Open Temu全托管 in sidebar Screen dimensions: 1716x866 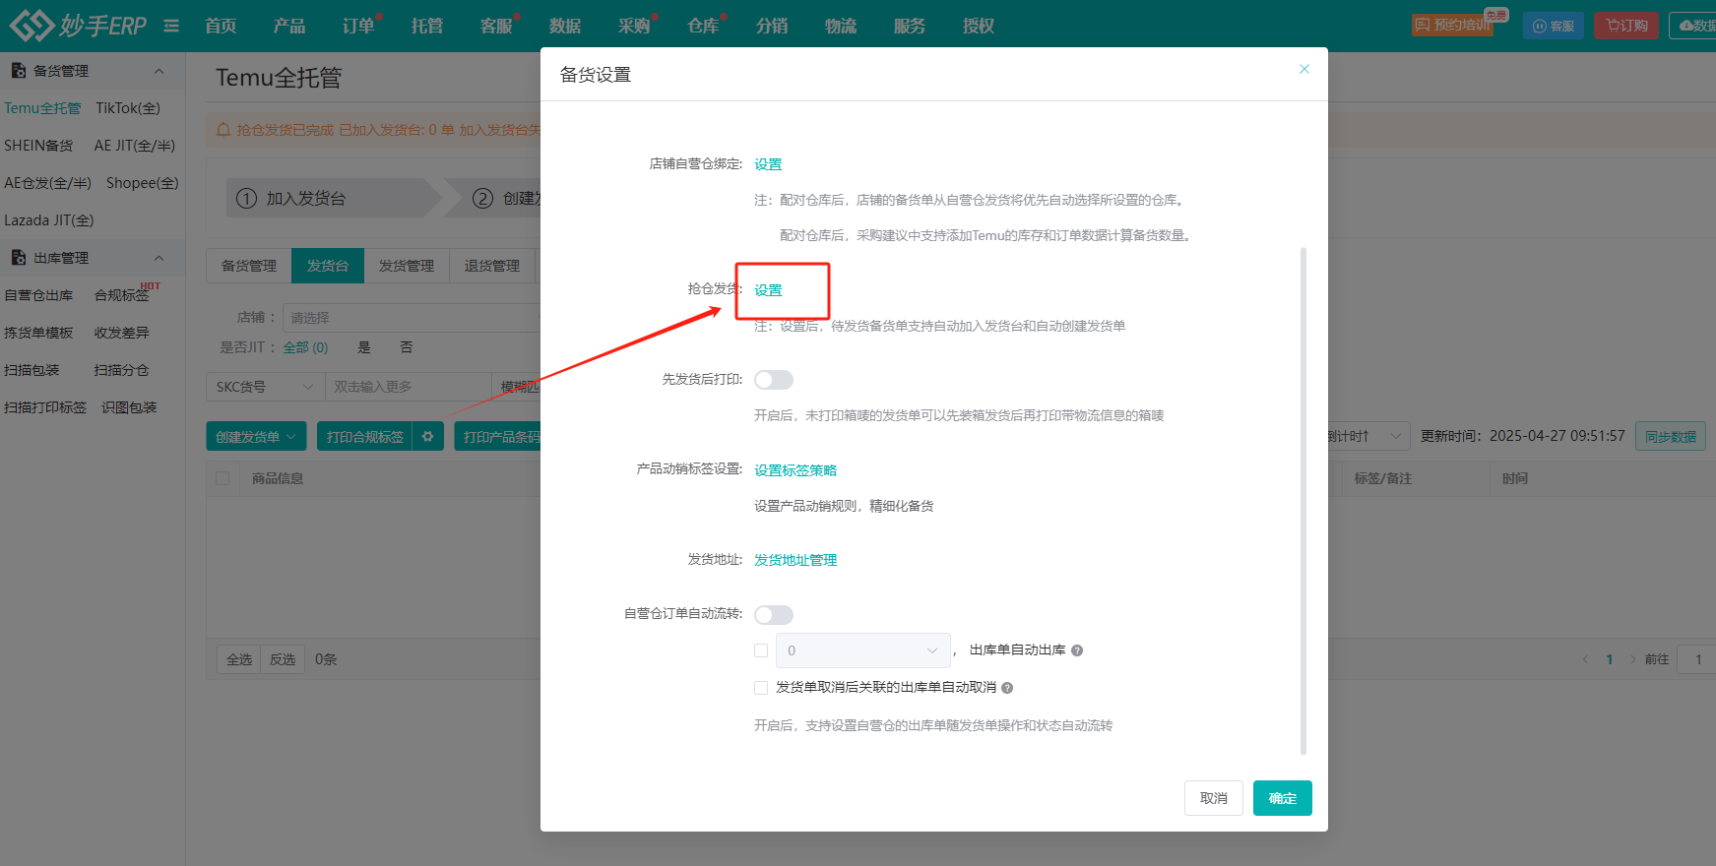click(x=42, y=108)
